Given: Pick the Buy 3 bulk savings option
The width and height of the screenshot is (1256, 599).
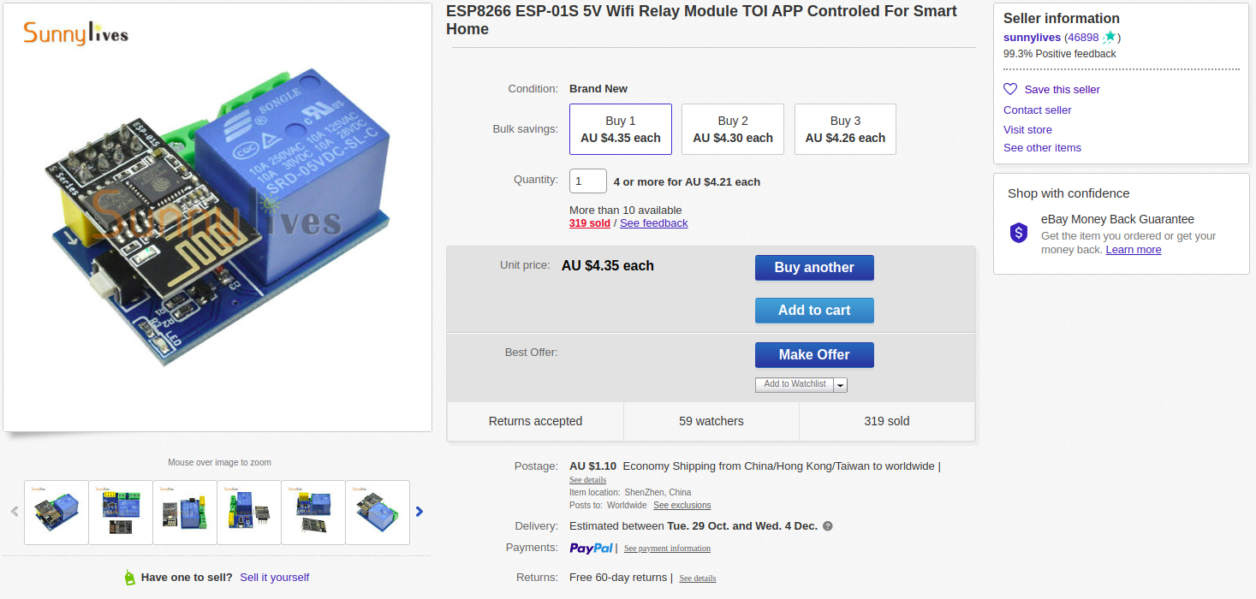Looking at the screenshot, I should pos(845,129).
